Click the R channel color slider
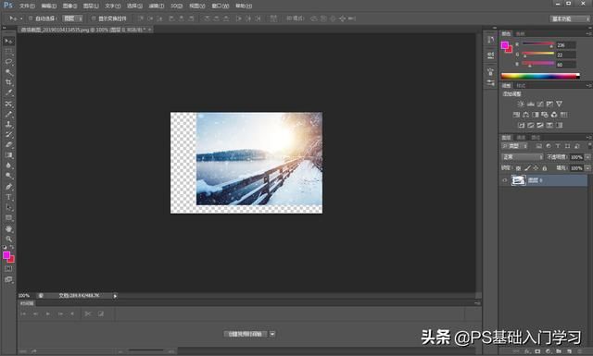The image size is (593, 356). coord(538,43)
